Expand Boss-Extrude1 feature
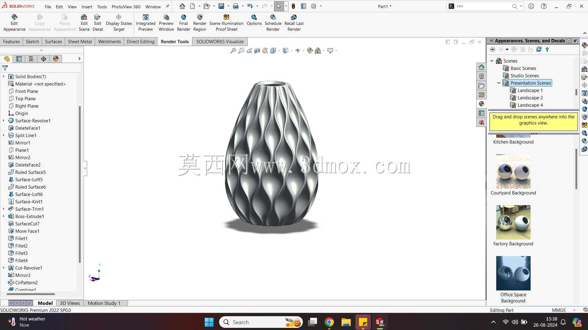This screenshot has width=588, height=330. [4, 216]
